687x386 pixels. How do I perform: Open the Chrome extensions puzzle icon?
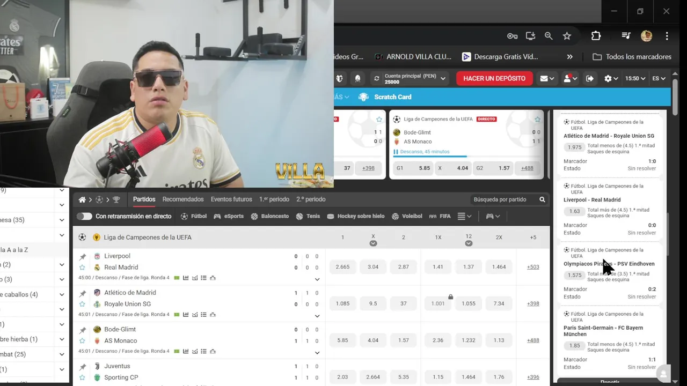point(596,36)
